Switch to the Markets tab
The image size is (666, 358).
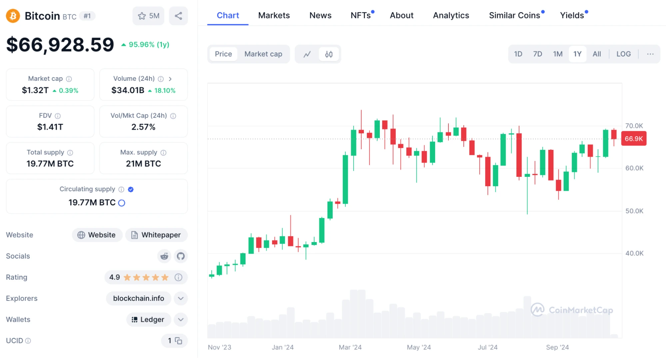(274, 15)
